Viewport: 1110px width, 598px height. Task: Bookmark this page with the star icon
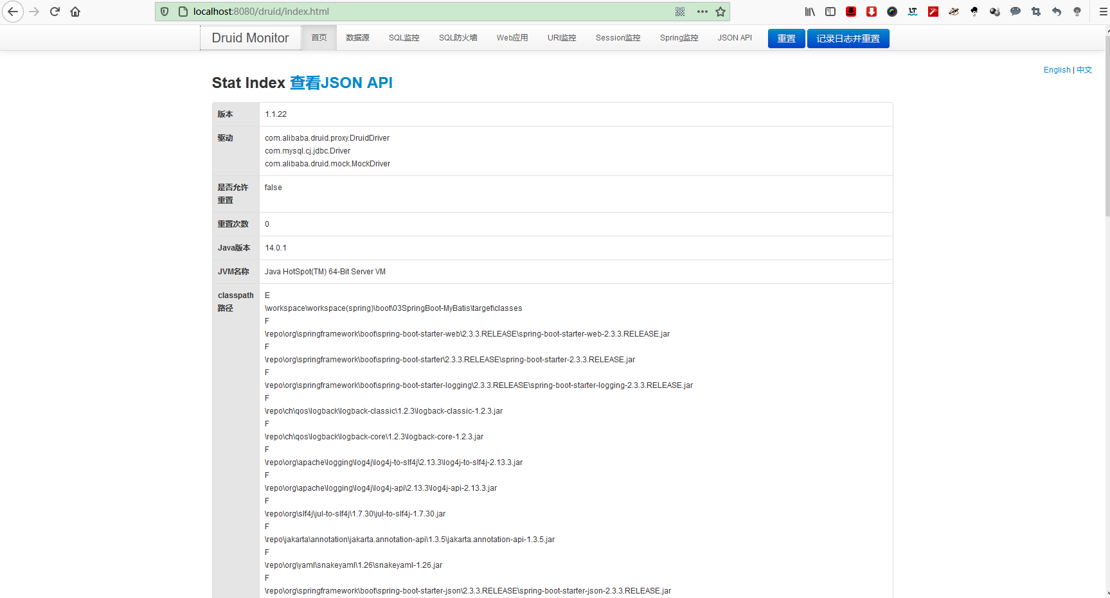[x=721, y=12]
